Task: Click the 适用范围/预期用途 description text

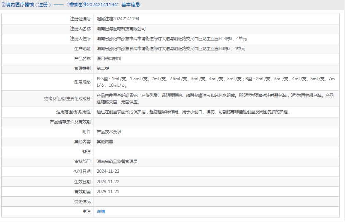Action: click(x=193, y=112)
